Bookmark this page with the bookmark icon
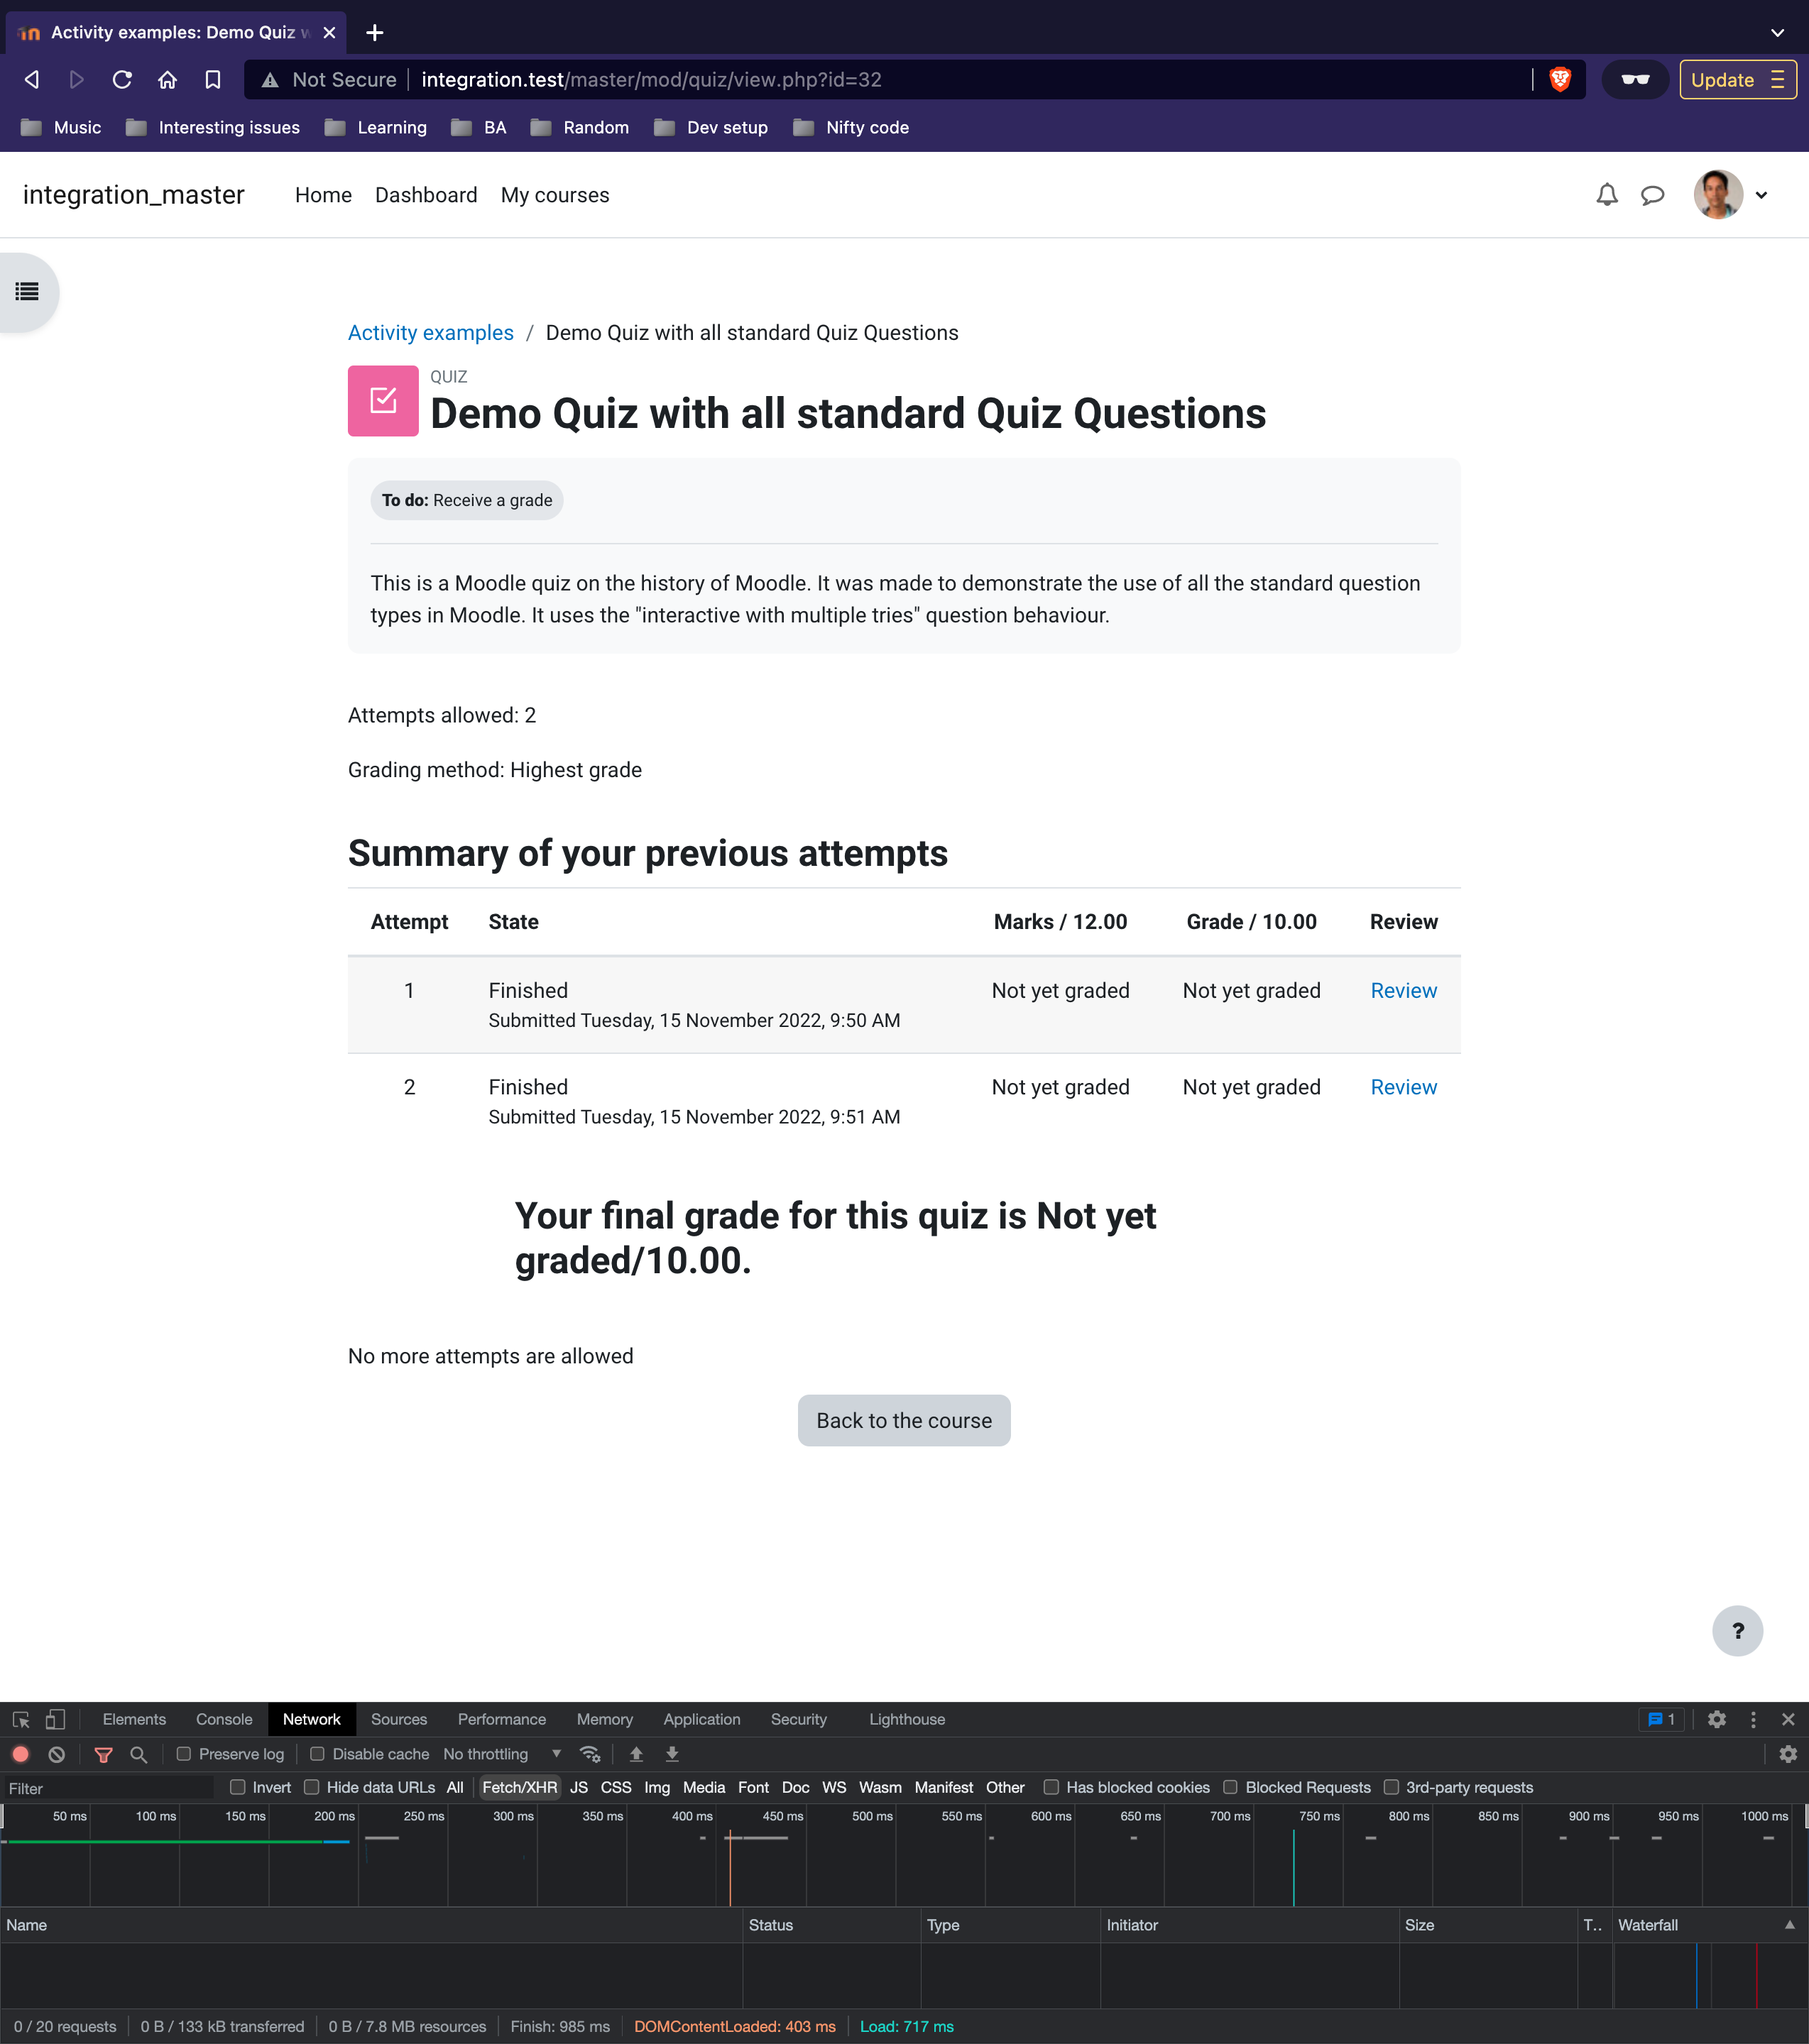 click(212, 79)
